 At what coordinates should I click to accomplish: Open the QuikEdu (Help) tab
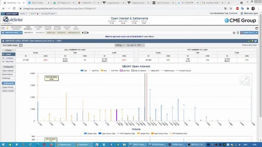point(48,14)
